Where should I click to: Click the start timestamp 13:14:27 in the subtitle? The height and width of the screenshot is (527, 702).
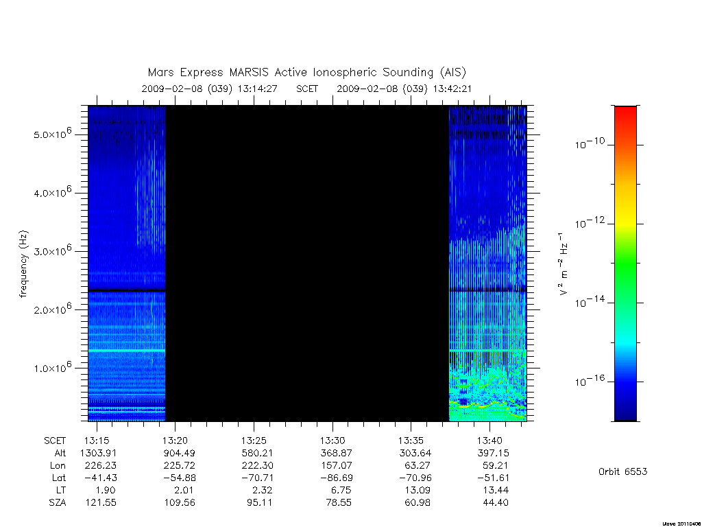[258, 89]
